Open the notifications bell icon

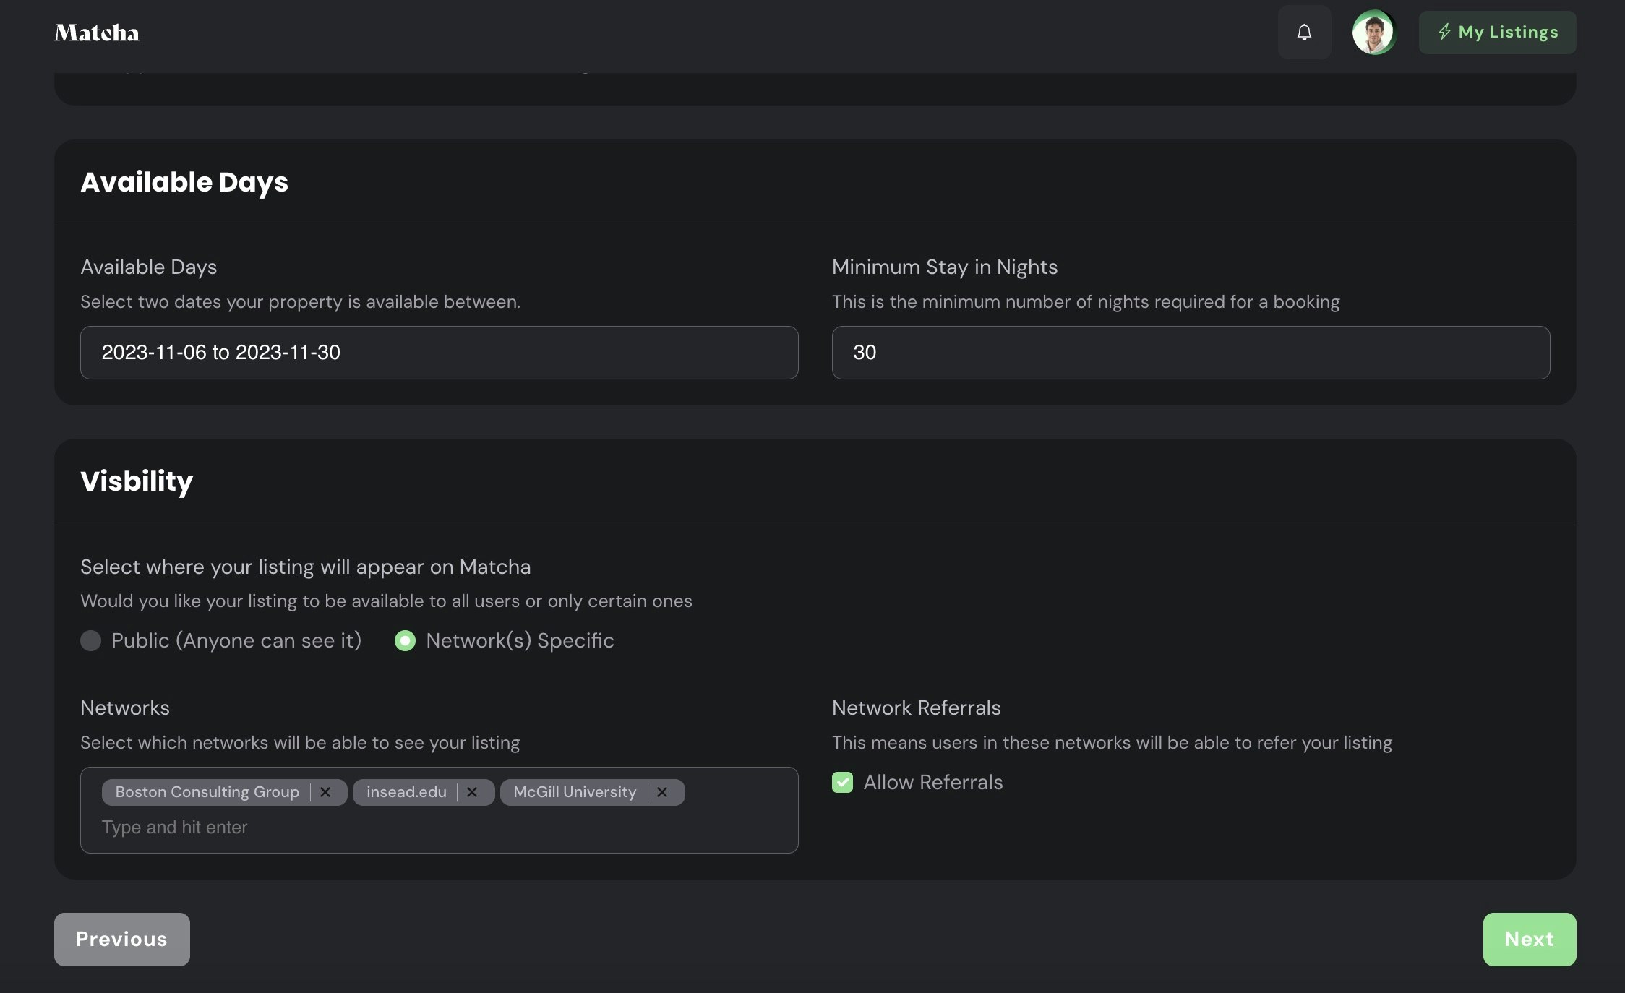pyautogui.click(x=1304, y=33)
